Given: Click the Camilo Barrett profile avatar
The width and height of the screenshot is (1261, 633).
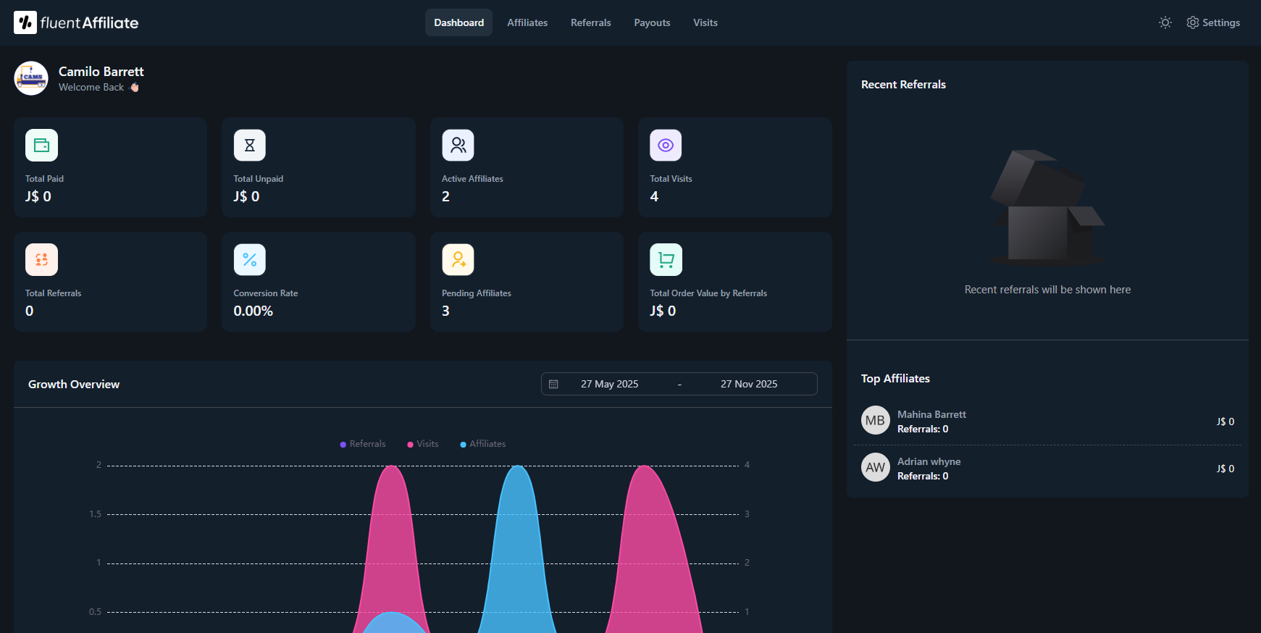Looking at the screenshot, I should tap(31, 78).
